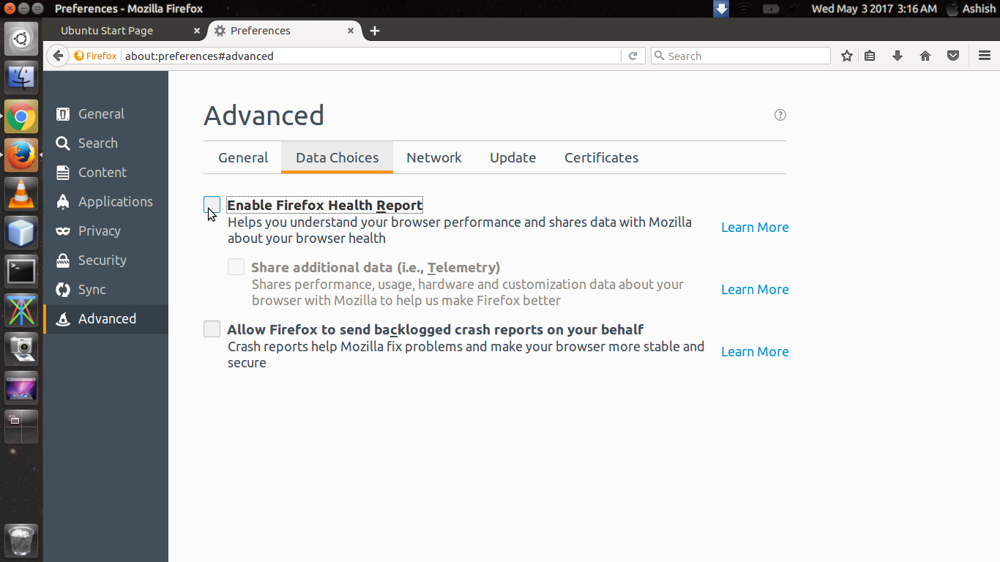Open a new tab with plus icon
Viewport: 1000px width, 562px height.
[x=375, y=31]
